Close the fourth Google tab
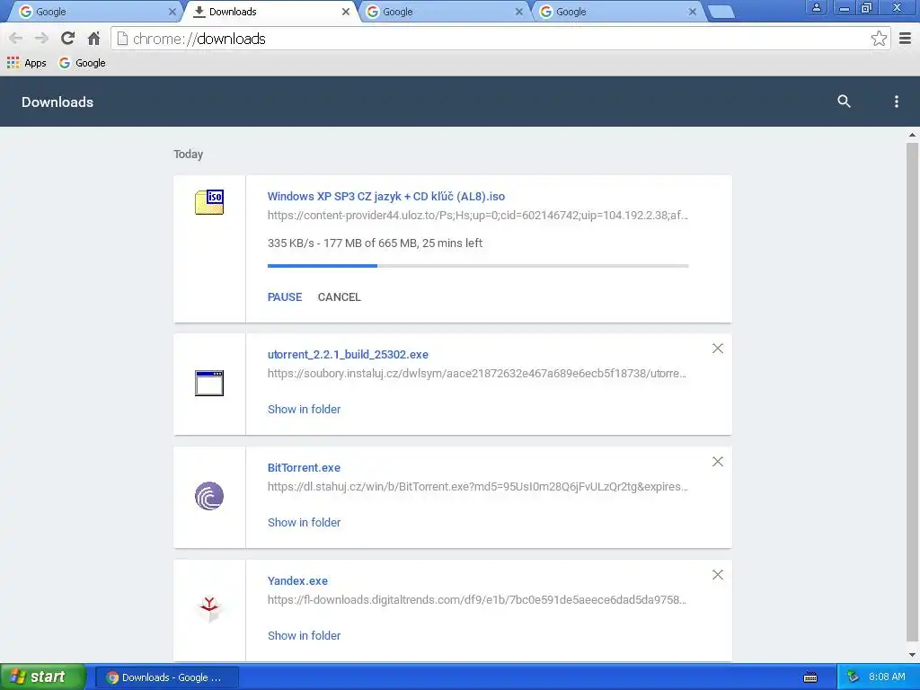Image resolution: width=920 pixels, height=690 pixels. coord(693,12)
